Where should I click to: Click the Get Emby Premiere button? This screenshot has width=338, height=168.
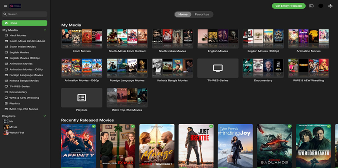click(x=288, y=6)
